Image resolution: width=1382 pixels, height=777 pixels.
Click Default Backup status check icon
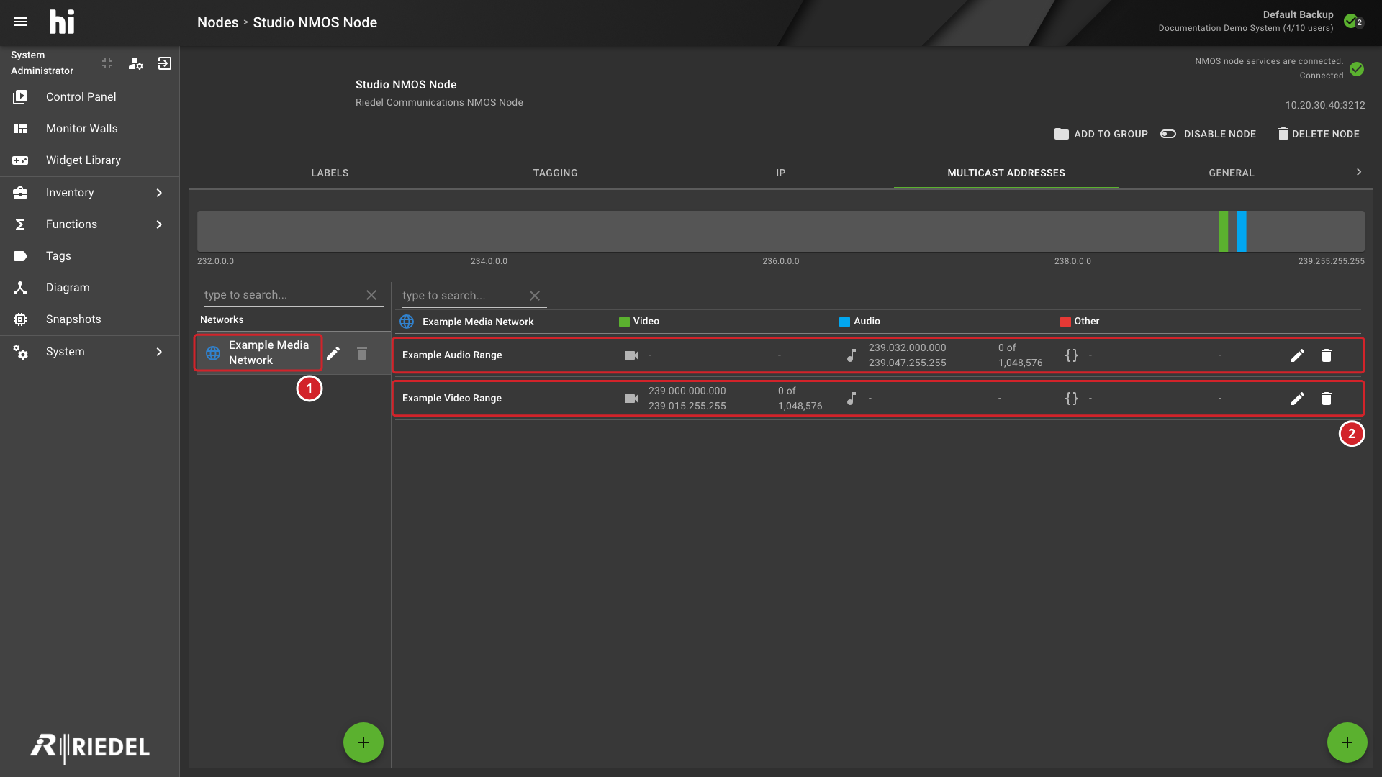[x=1352, y=21]
